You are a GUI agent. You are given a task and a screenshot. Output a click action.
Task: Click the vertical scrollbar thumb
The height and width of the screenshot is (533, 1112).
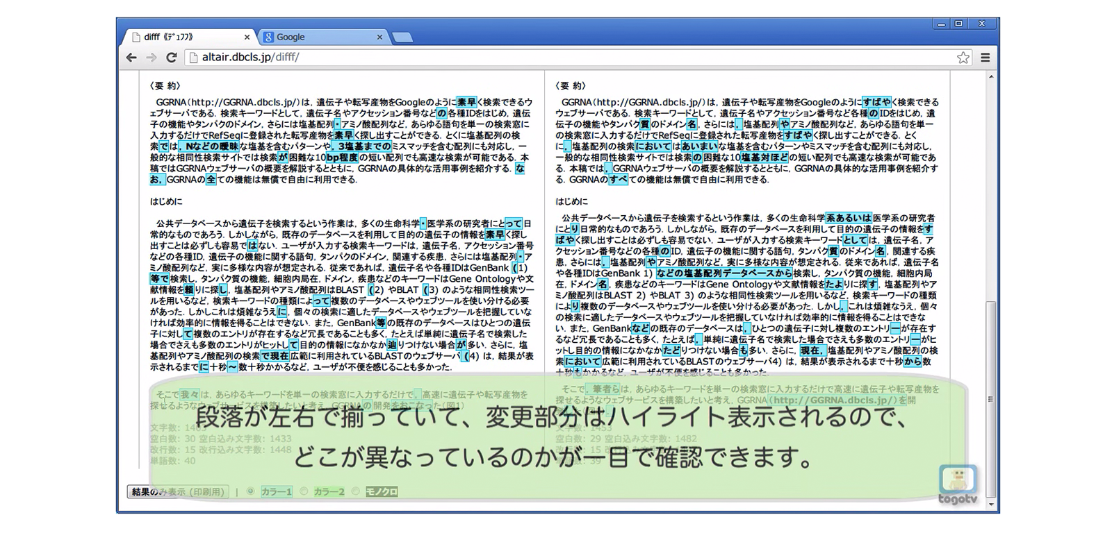coord(992,399)
